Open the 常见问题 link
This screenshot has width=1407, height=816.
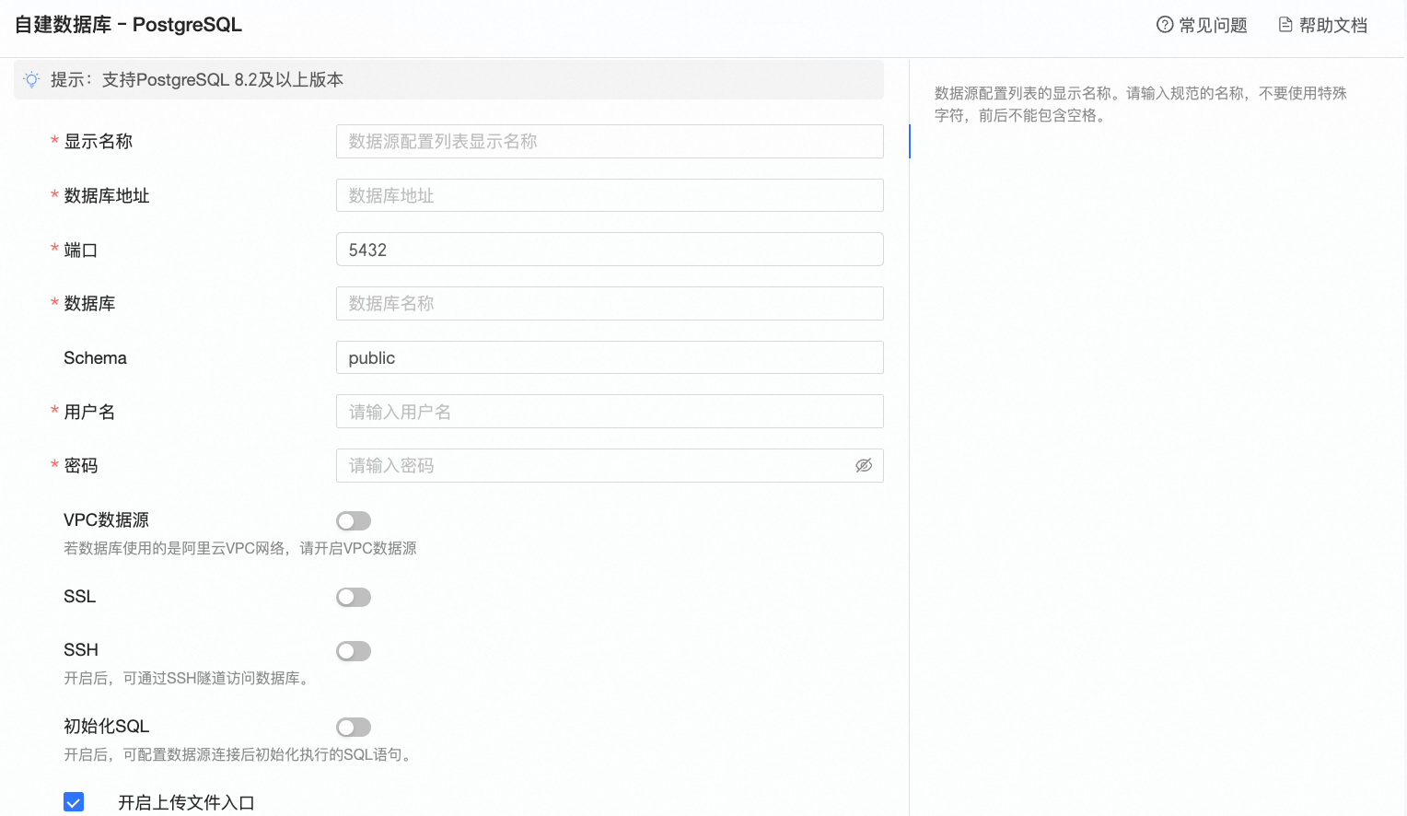1202,25
